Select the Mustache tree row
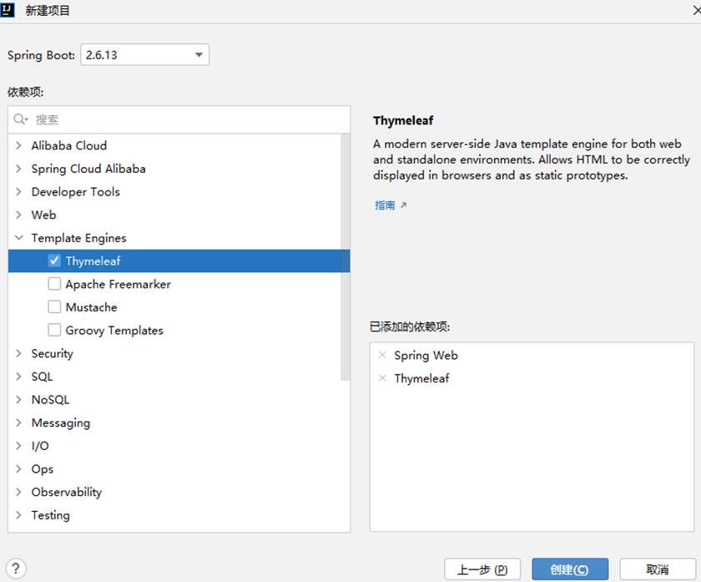The width and height of the screenshot is (701, 582). click(x=179, y=307)
